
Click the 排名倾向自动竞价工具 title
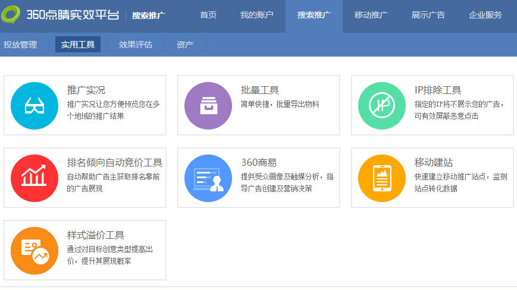115,162
